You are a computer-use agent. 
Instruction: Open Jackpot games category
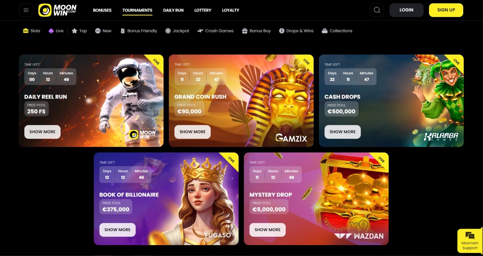[177, 31]
